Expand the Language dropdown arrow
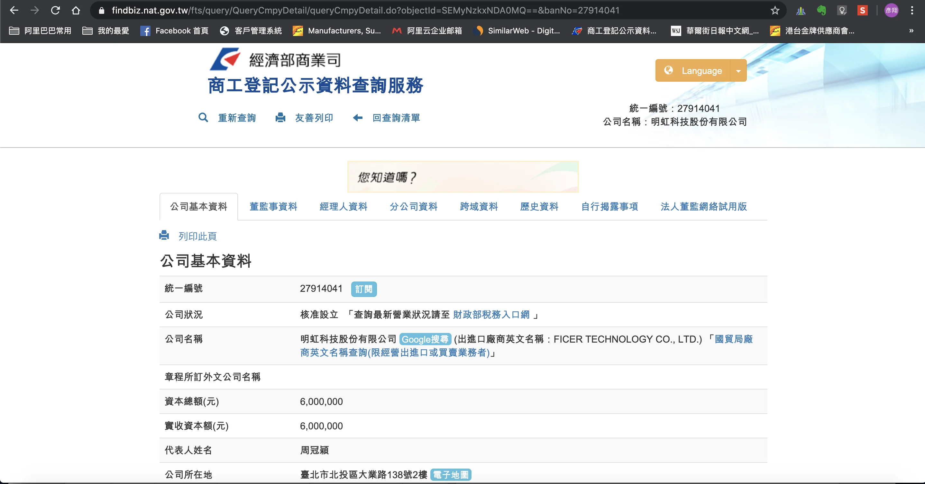 click(x=738, y=71)
